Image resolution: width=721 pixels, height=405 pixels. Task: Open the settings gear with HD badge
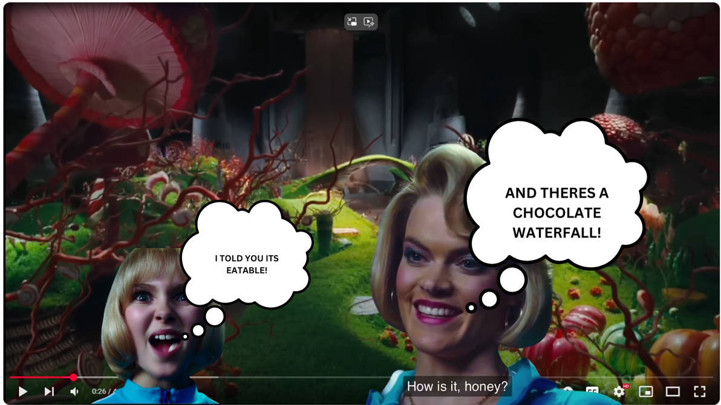pyautogui.click(x=620, y=390)
